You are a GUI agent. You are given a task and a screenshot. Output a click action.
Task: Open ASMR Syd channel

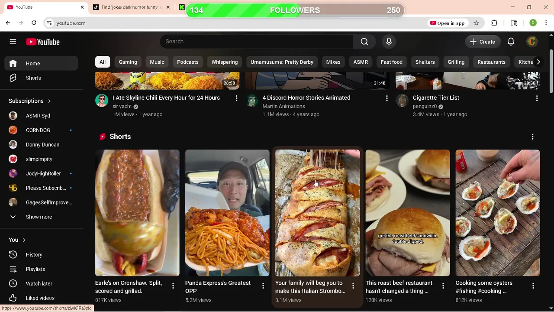tap(41, 116)
